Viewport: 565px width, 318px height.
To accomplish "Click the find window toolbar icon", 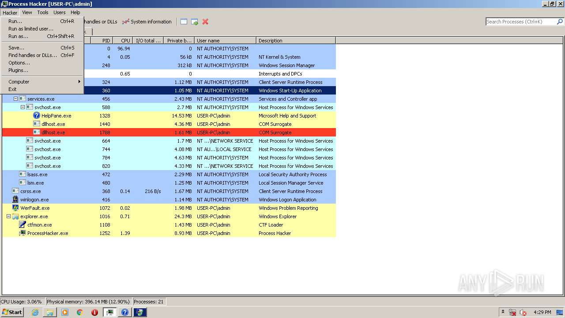I will 184,22.
